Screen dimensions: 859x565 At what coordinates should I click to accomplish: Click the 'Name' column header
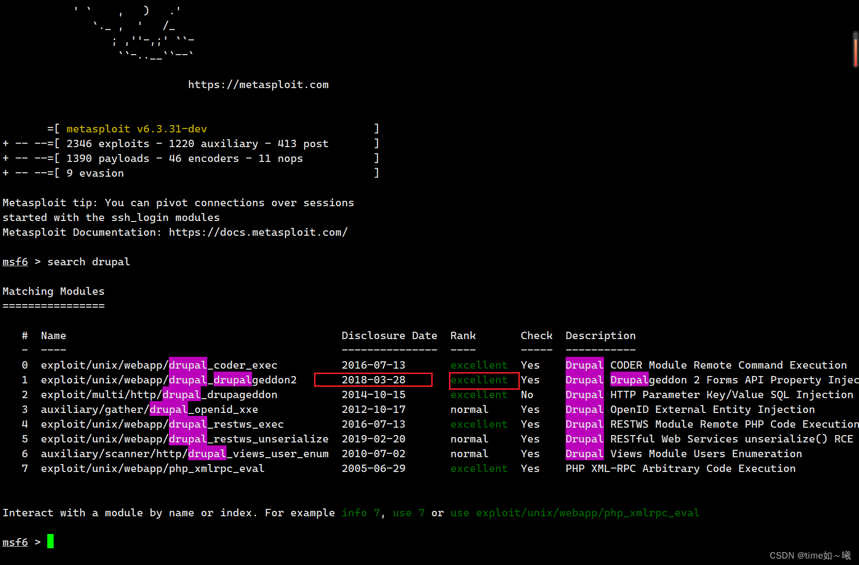[x=54, y=336]
